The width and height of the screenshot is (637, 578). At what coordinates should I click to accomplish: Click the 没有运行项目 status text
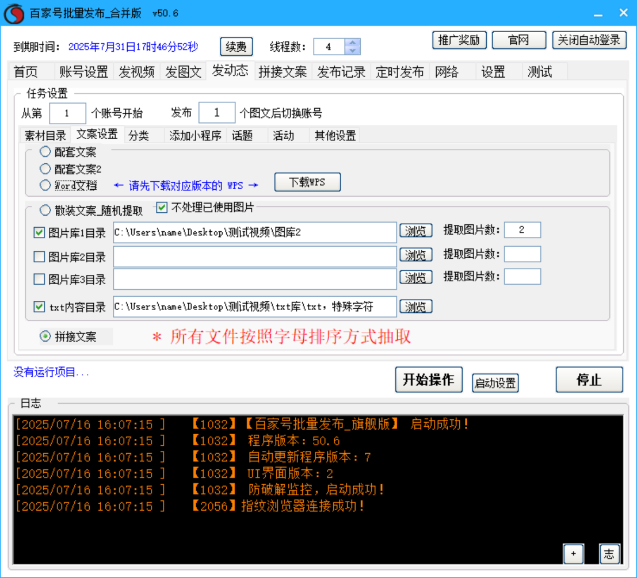pyautogui.click(x=51, y=372)
